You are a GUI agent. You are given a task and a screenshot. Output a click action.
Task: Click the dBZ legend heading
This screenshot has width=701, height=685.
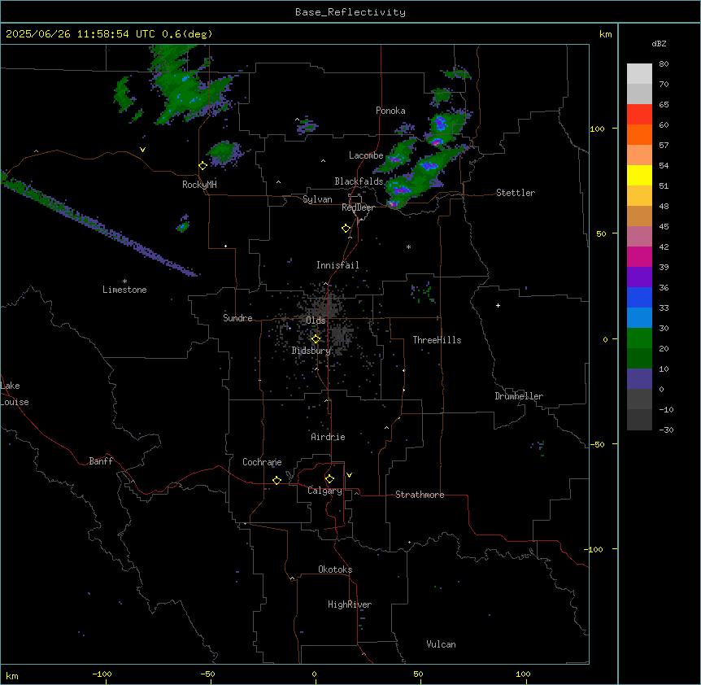pos(659,43)
